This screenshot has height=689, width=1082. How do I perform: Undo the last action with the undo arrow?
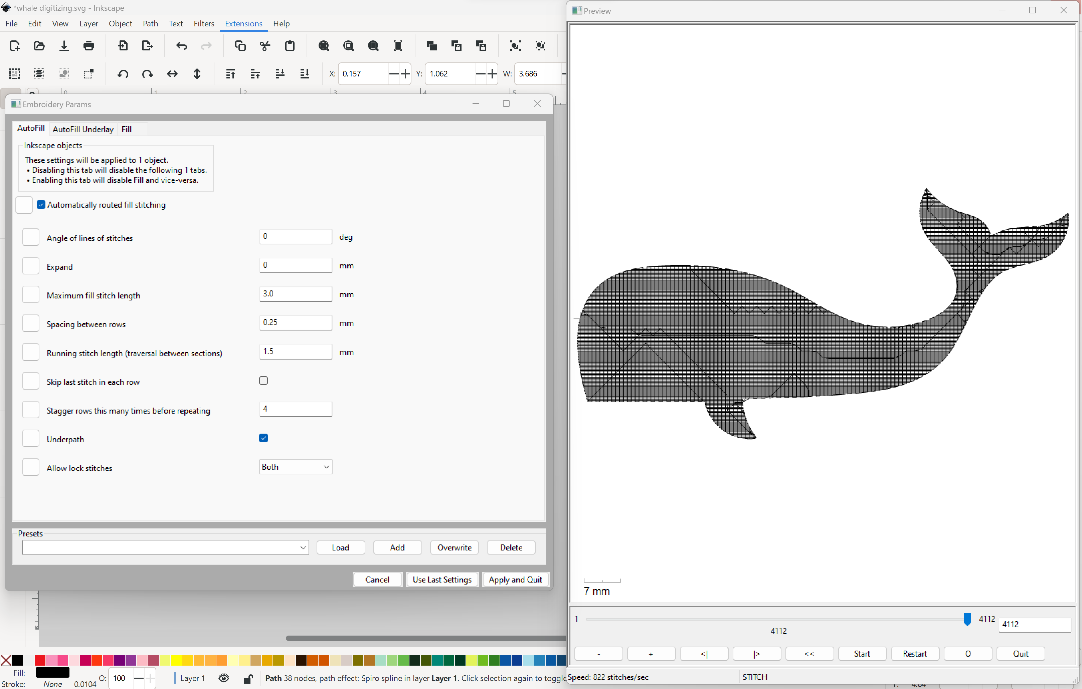coord(182,45)
